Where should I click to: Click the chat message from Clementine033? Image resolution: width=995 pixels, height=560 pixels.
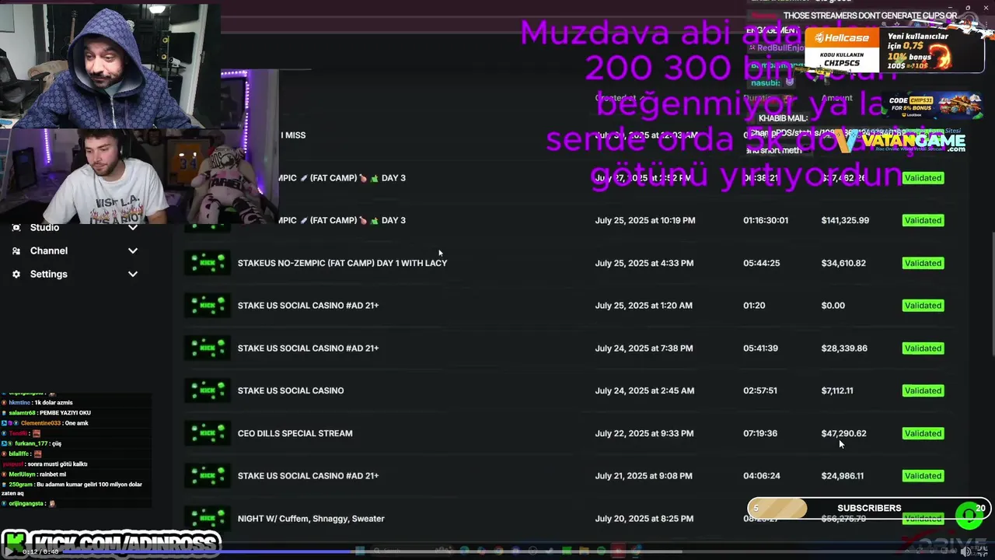[46, 423]
